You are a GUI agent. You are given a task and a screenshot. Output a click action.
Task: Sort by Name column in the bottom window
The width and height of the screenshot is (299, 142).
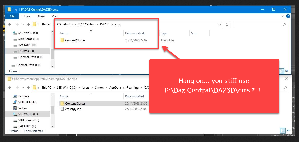64,96
